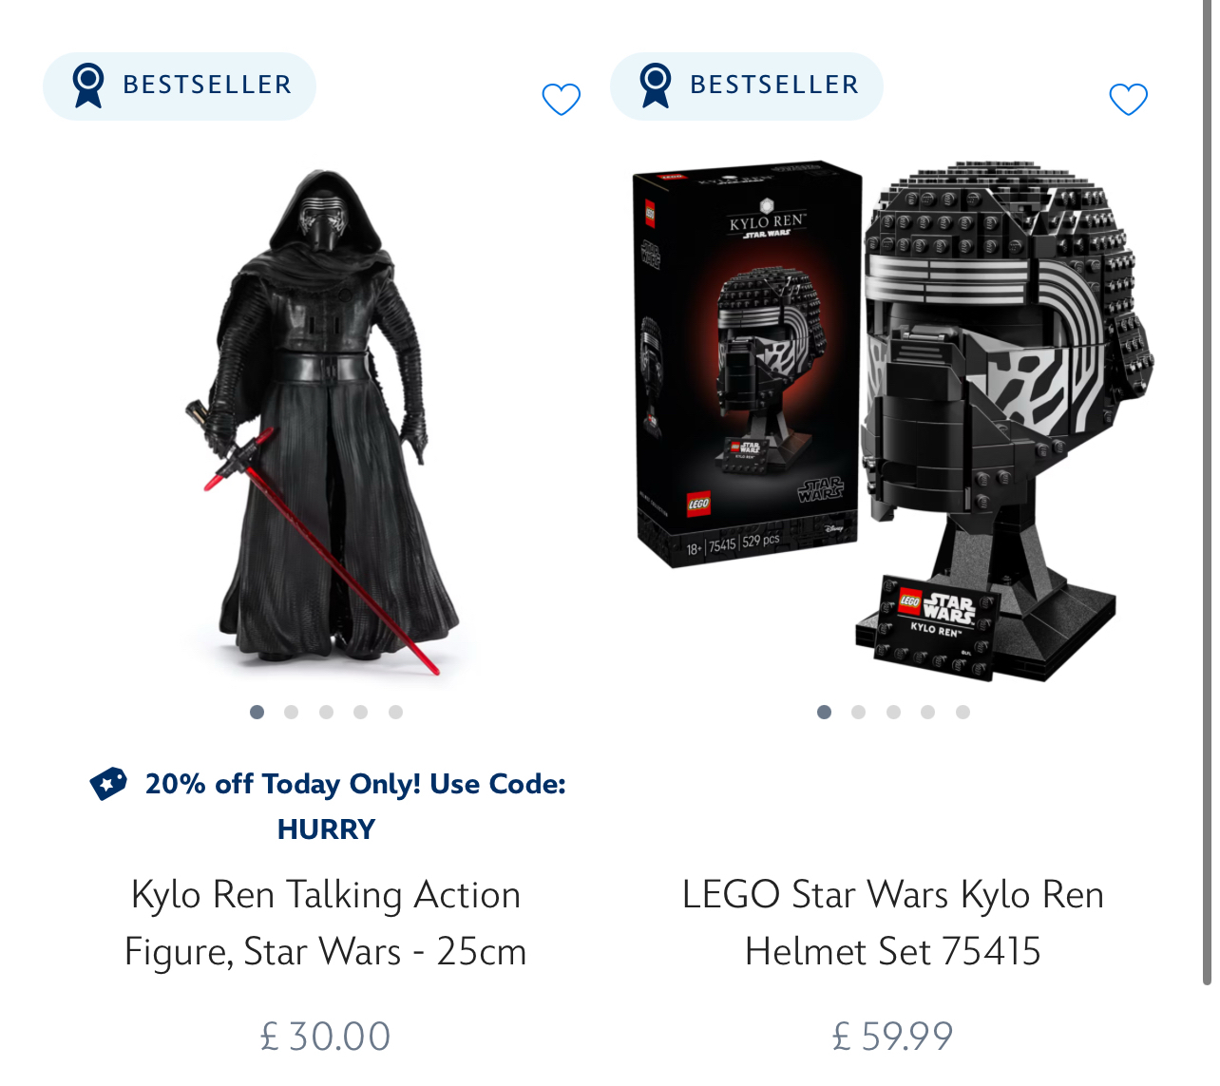
Task: Click the Bestseller ribbon icon on the LEGO set
Action: tap(656, 86)
